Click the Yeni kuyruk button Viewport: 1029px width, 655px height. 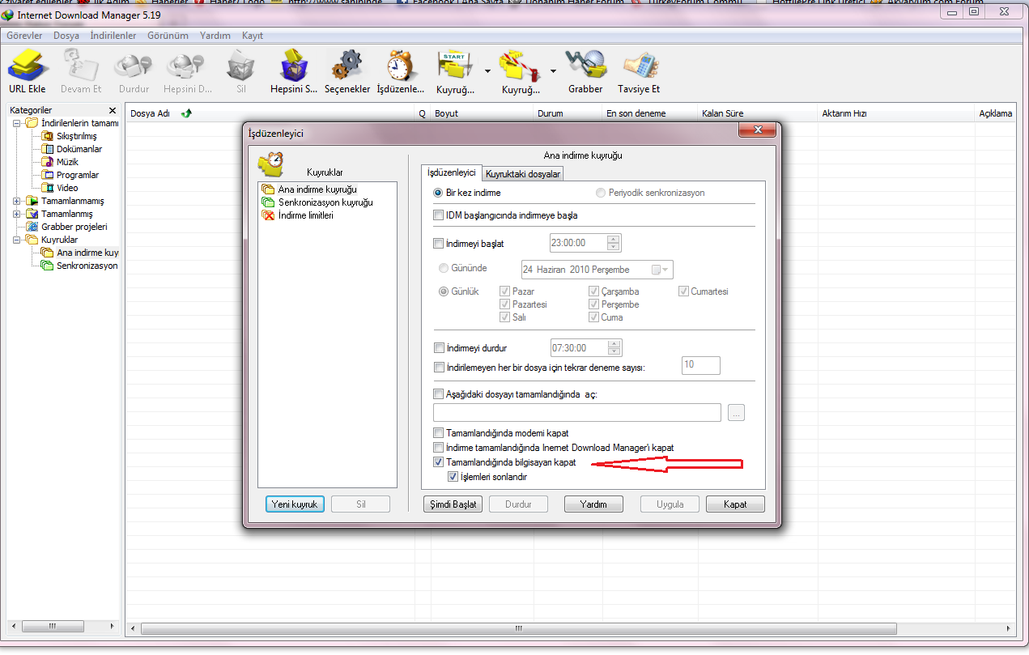coord(296,504)
